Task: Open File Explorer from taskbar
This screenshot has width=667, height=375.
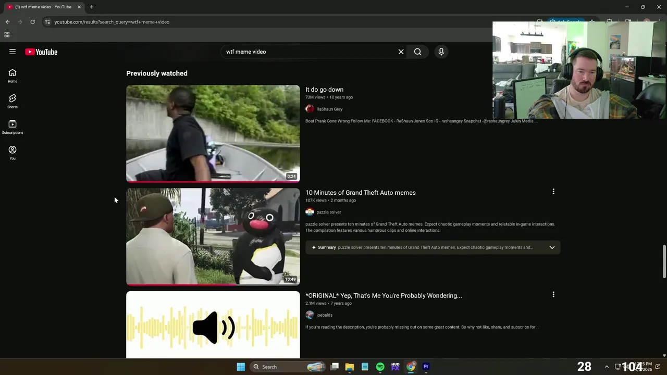Action: (350, 367)
